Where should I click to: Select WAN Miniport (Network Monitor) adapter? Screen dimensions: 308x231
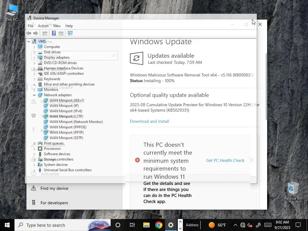tap(76, 122)
